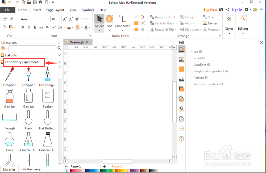Open the Help ribbon tab

point(103,10)
